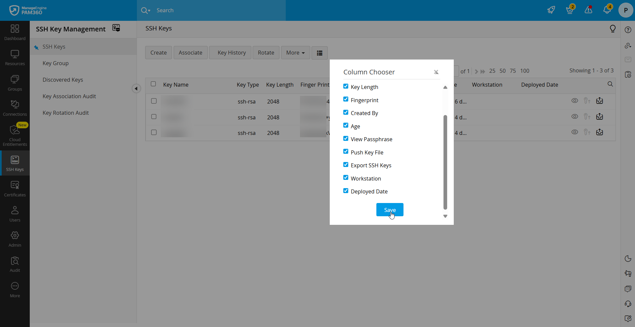The width and height of the screenshot is (635, 327).
Task: Open Key Rotation Audit menu item
Action: click(x=65, y=113)
